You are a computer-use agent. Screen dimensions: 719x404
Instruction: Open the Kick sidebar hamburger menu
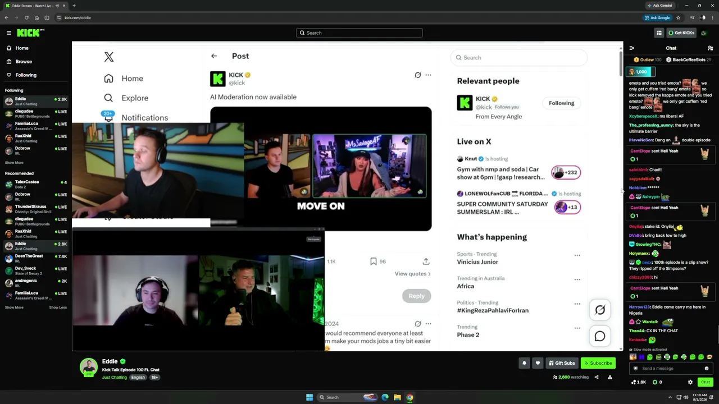[9, 33]
